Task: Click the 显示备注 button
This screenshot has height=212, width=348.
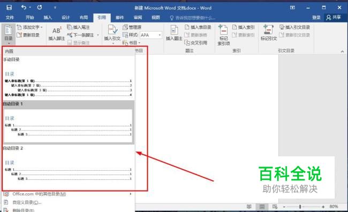Action: point(79,43)
